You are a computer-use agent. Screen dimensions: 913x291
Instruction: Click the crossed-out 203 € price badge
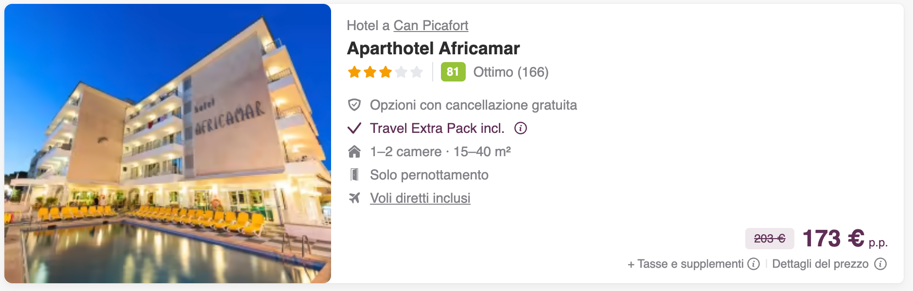769,239
